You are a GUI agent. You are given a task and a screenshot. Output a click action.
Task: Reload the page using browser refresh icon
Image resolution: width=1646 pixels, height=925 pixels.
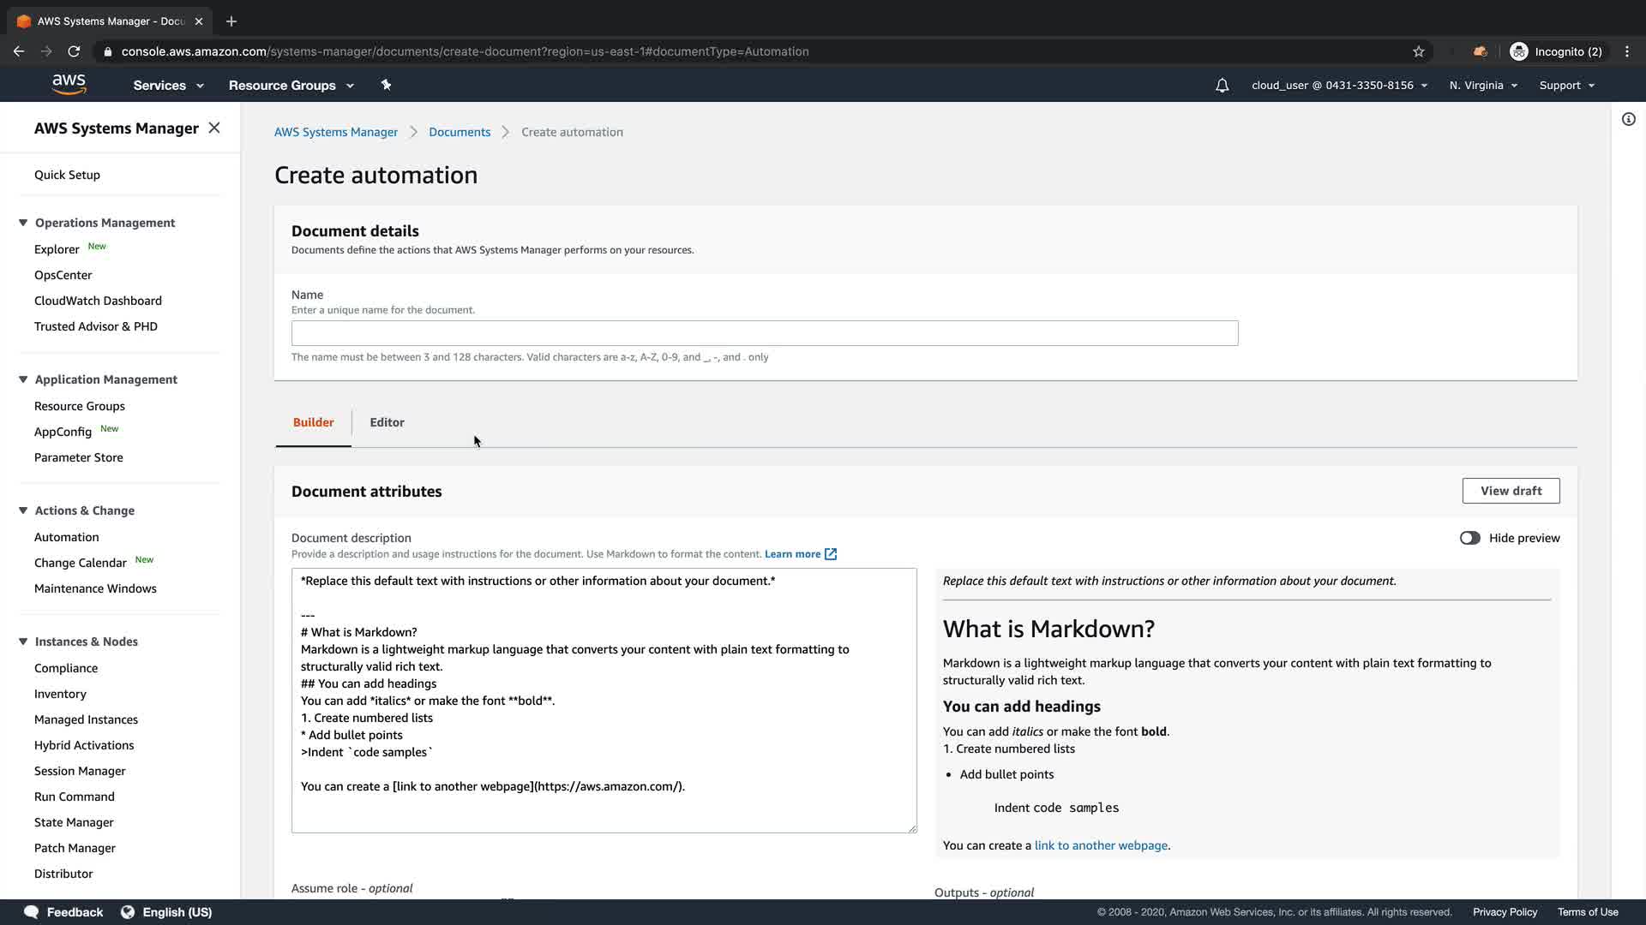point(74,51)
